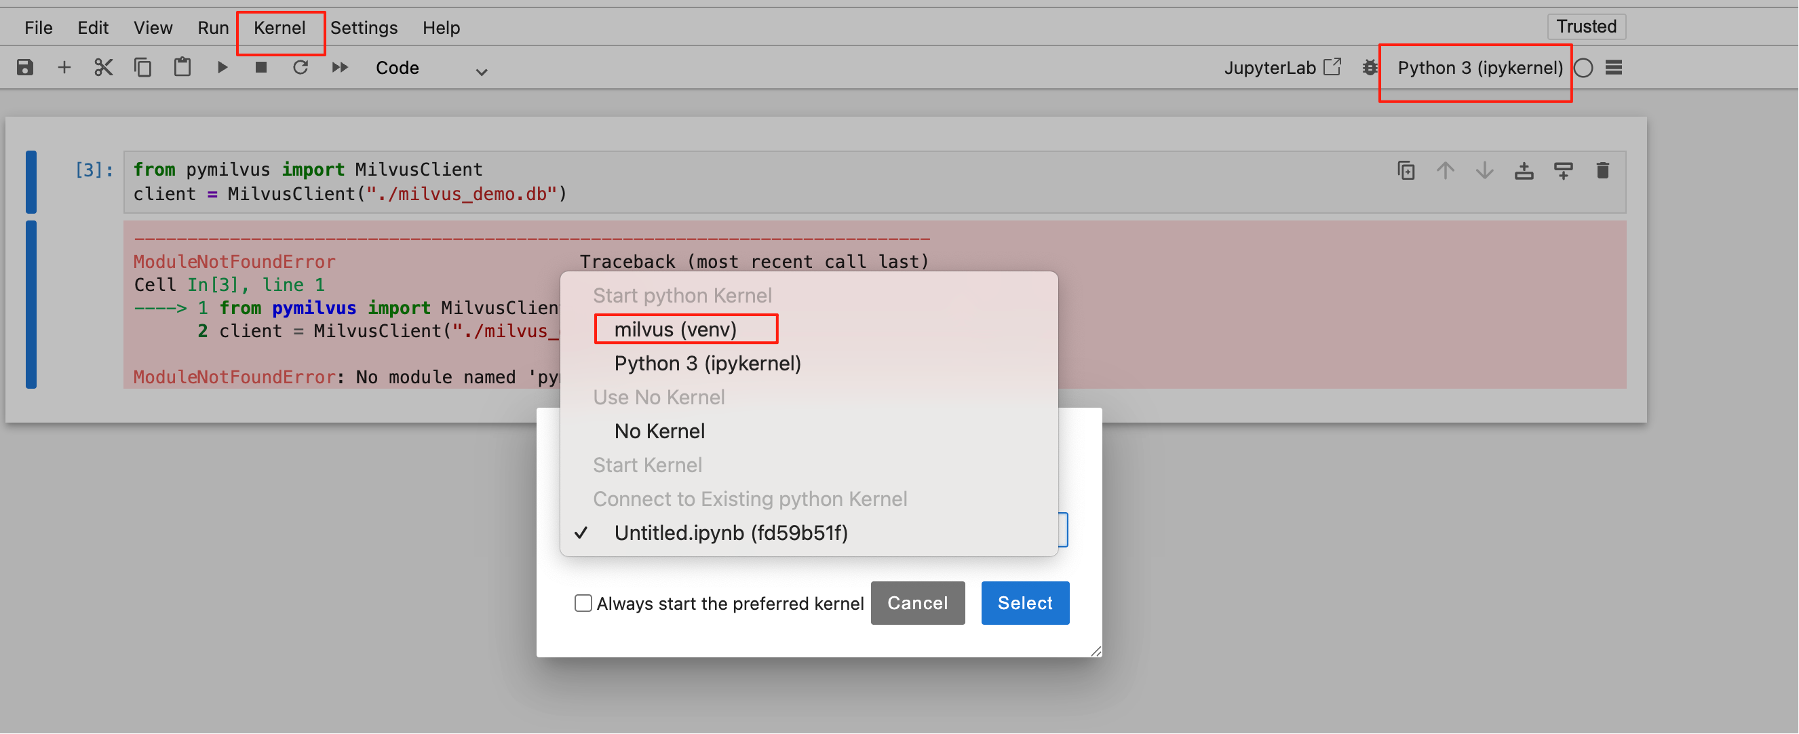Duplicate the cell using copy icon

pos(1406,170)
